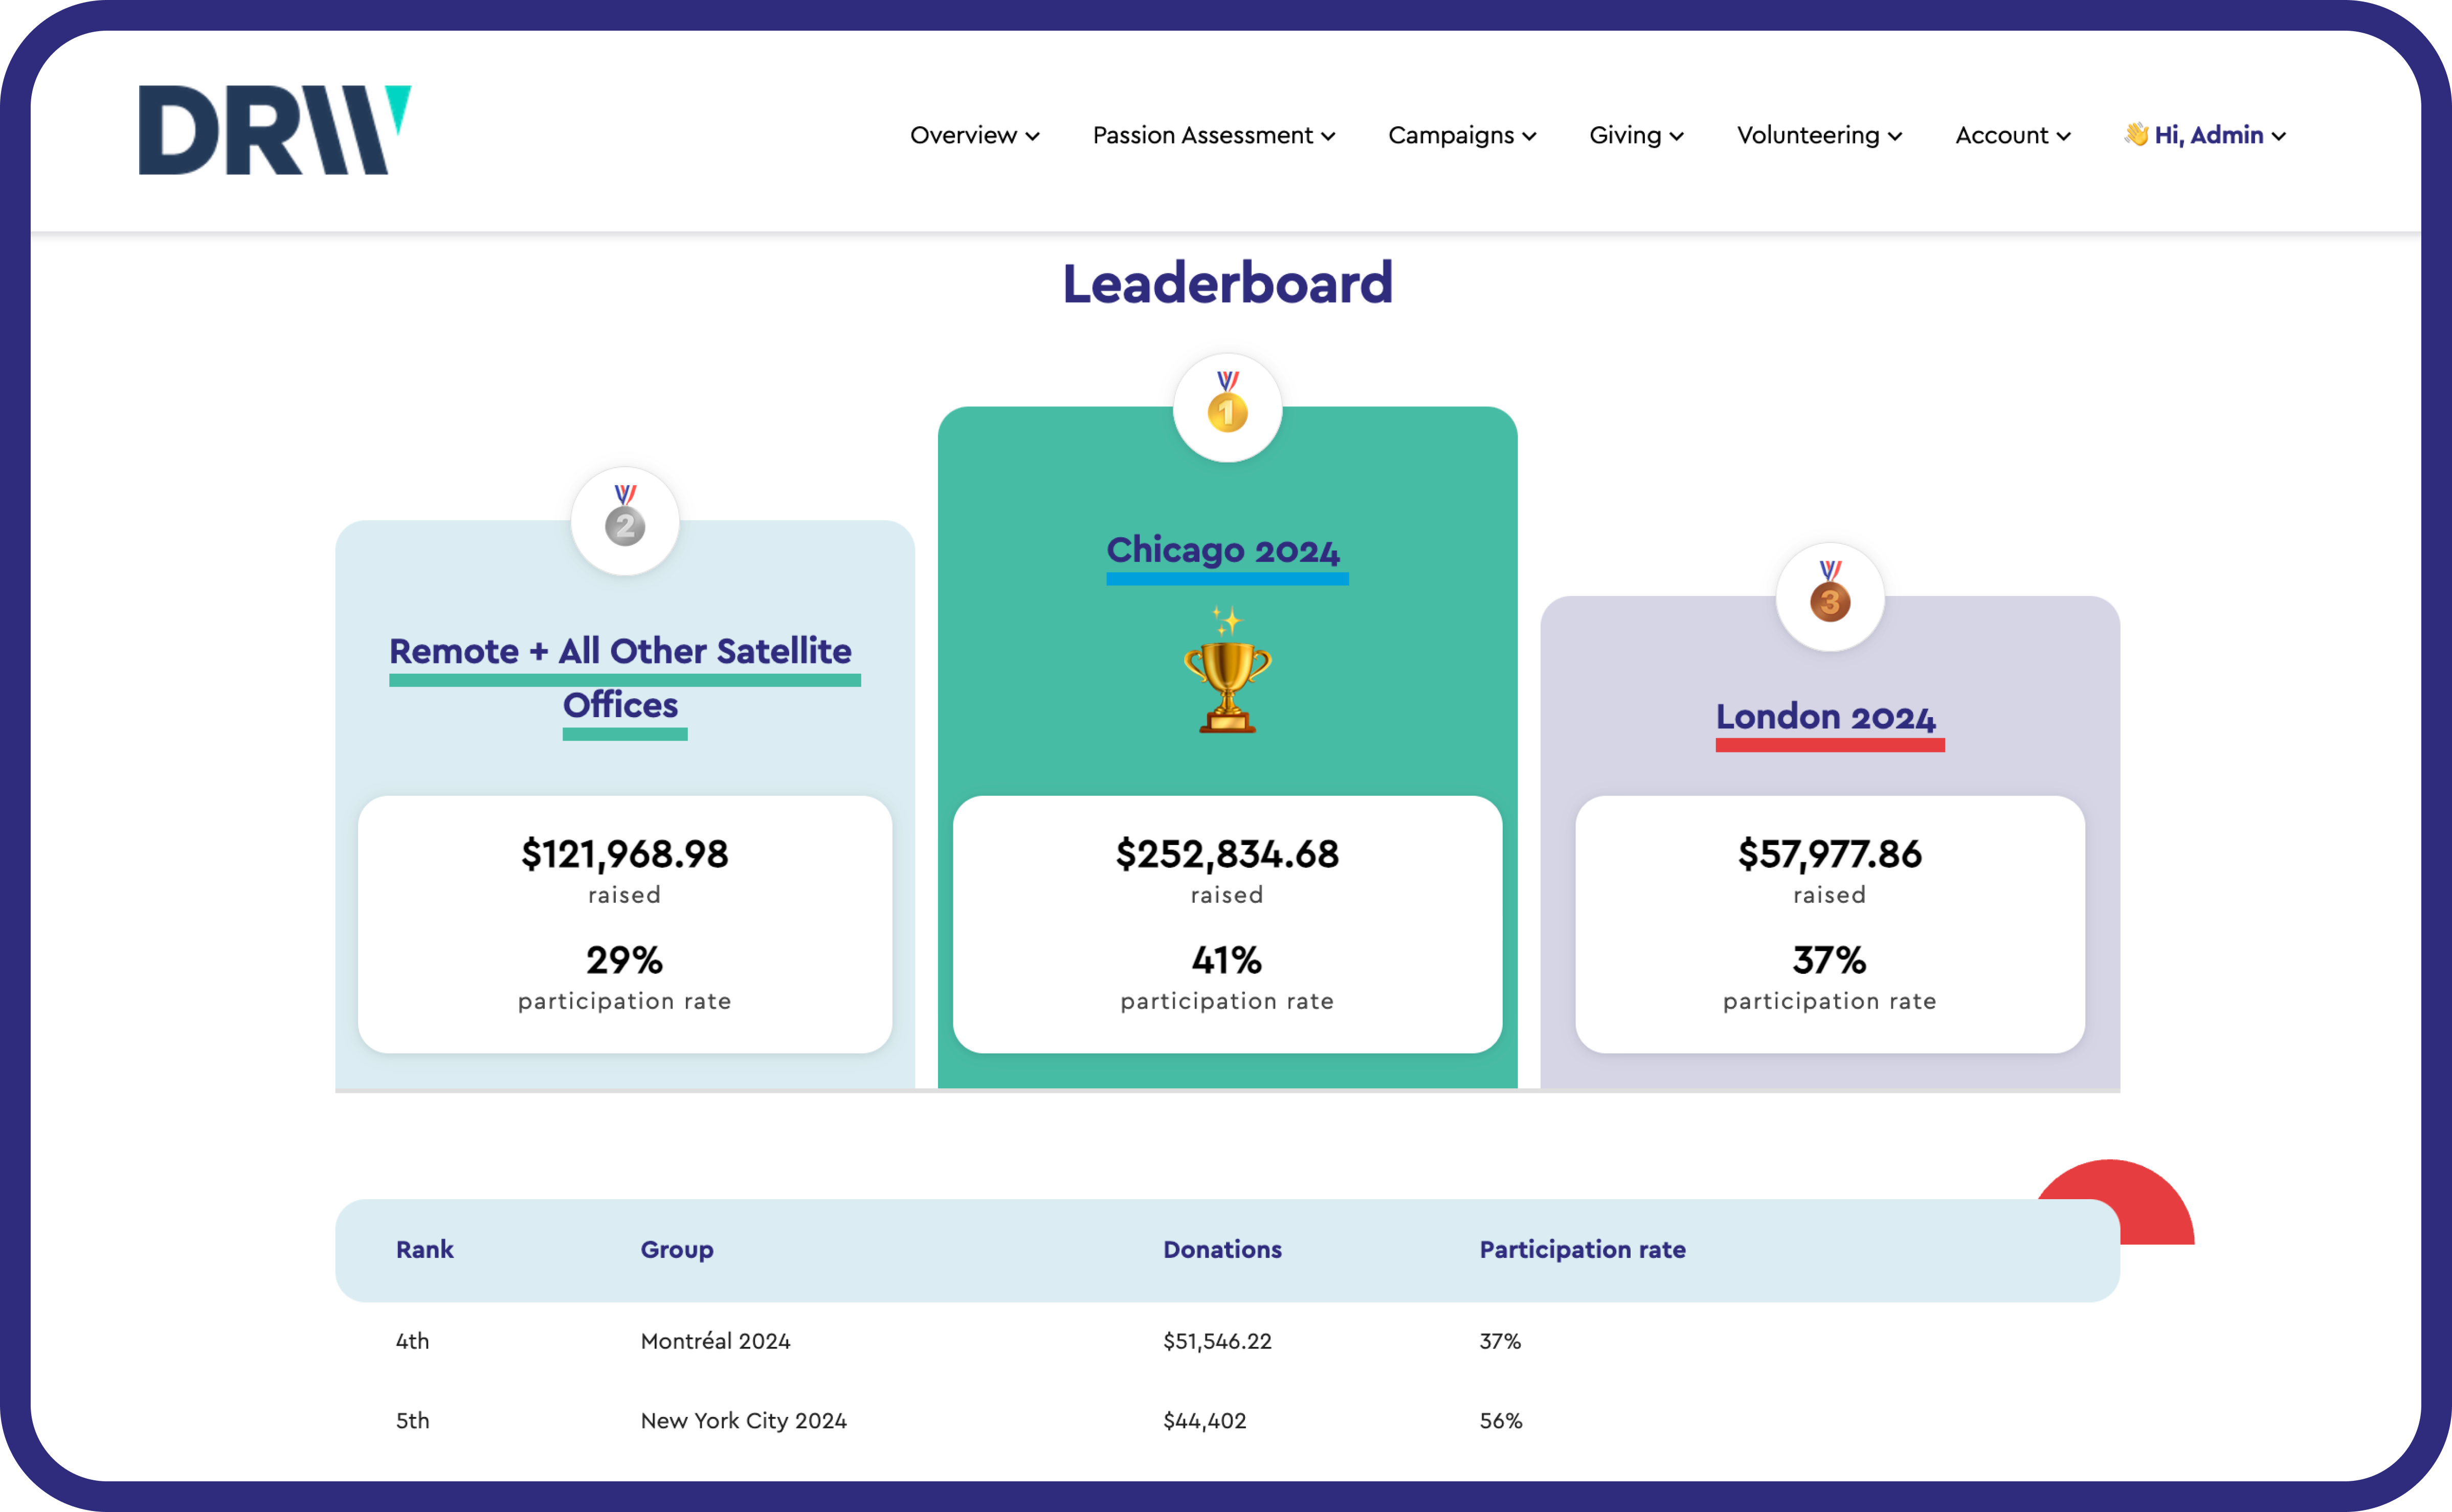Click the waving hand emoji next to Hi, Admin

(x=2136, y=135)
